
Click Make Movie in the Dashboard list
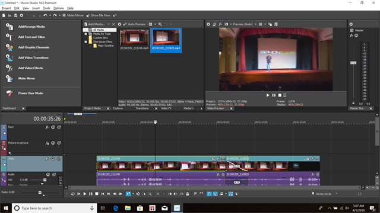point(26,79)
